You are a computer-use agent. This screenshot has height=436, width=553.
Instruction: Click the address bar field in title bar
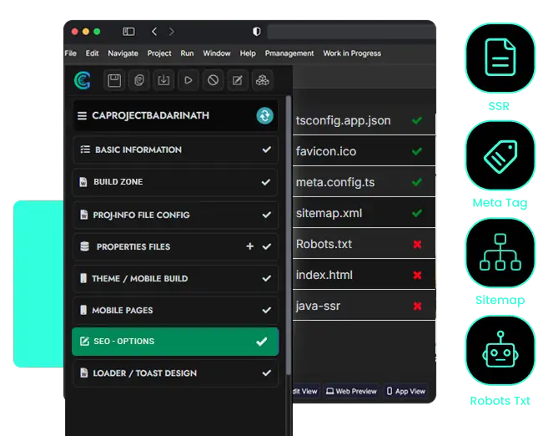coord(351,32)
